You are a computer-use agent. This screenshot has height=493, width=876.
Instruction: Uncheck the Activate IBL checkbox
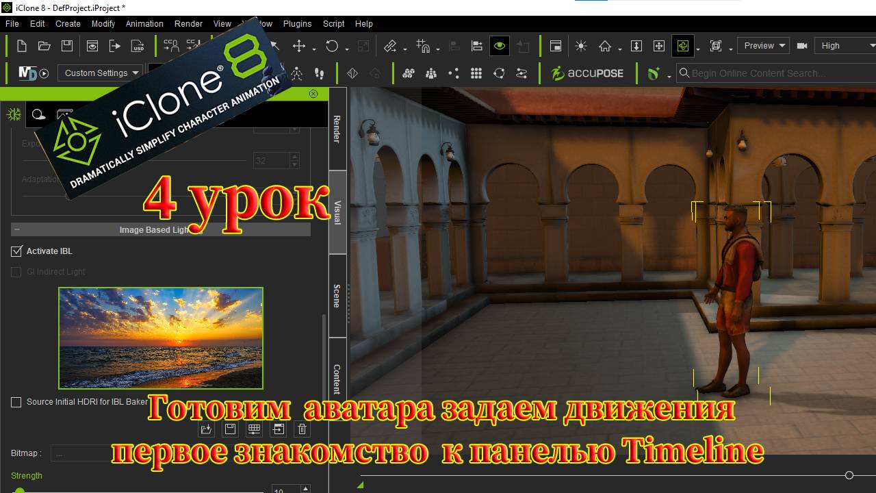(x=16, y=251)
